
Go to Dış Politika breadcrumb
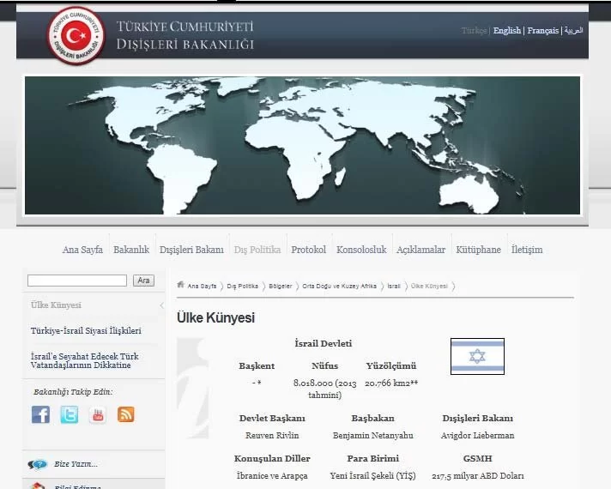[242, 286]
